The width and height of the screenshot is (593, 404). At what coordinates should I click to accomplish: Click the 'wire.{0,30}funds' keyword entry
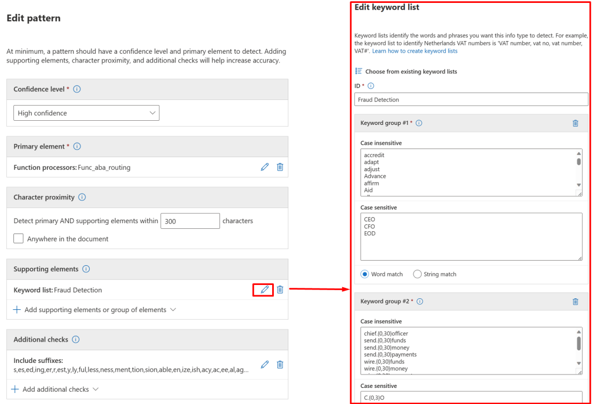coord(385,362)
